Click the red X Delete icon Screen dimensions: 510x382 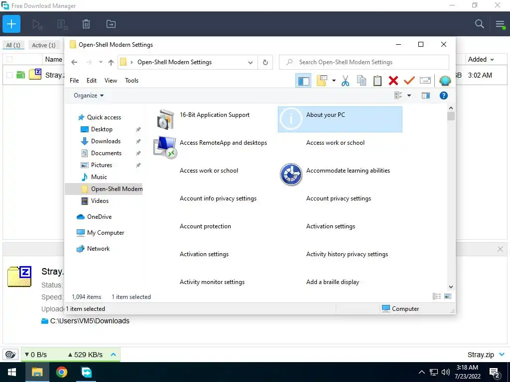pyautogui.click(x=393, y=81)
